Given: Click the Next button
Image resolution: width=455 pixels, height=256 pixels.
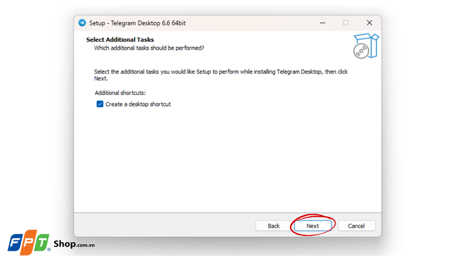Looking at the screenshot, I should pos(313,226).
